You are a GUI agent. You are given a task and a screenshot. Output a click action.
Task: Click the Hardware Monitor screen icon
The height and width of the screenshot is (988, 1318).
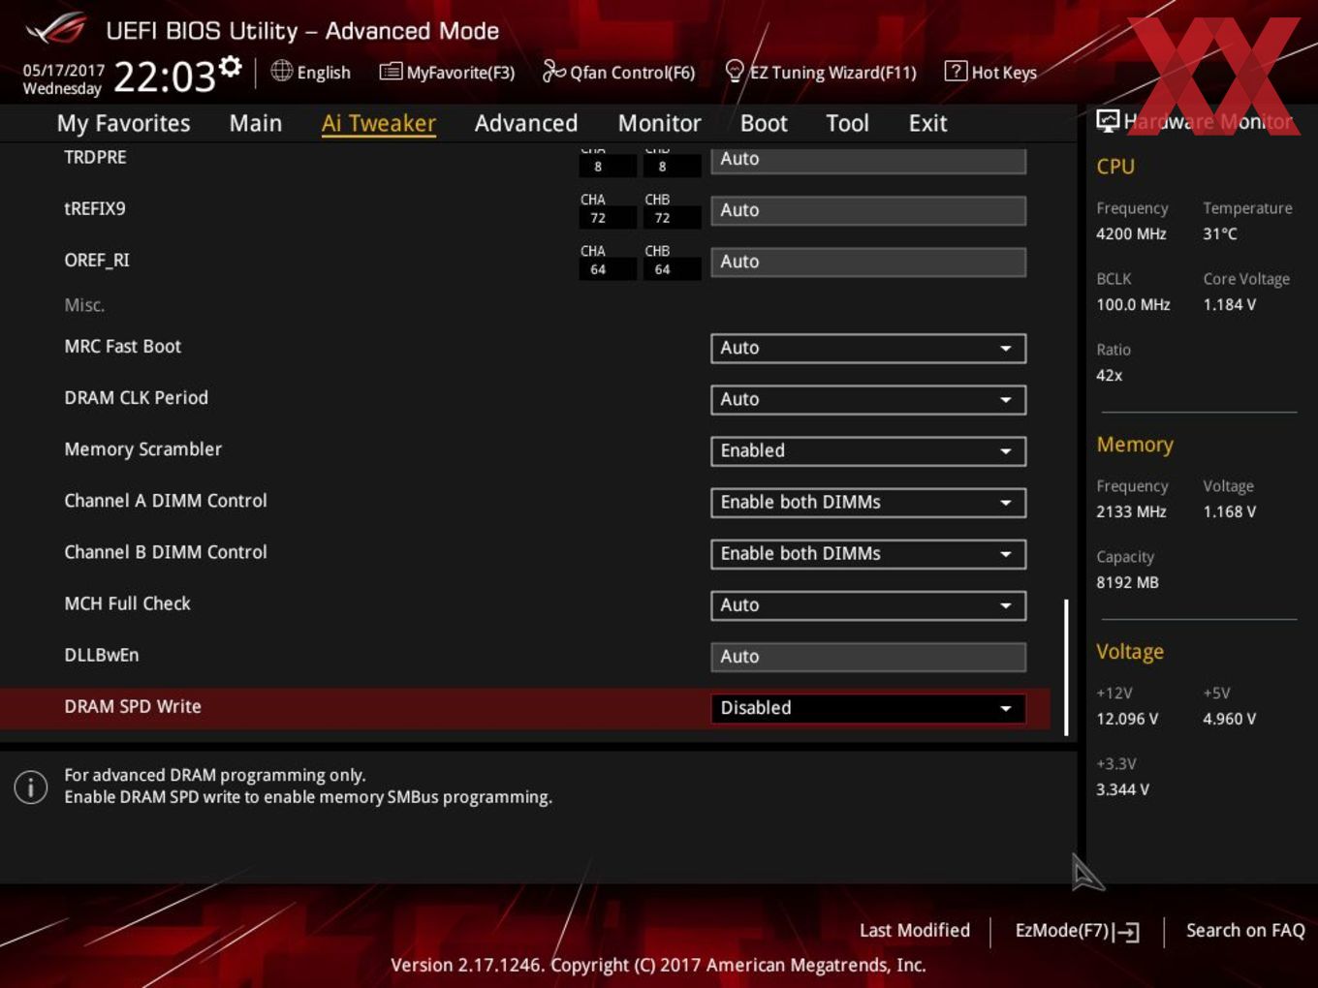1108,120
